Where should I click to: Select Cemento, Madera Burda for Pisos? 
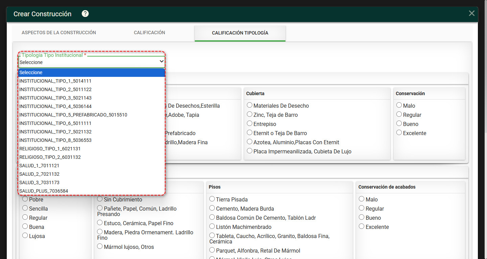212,208
